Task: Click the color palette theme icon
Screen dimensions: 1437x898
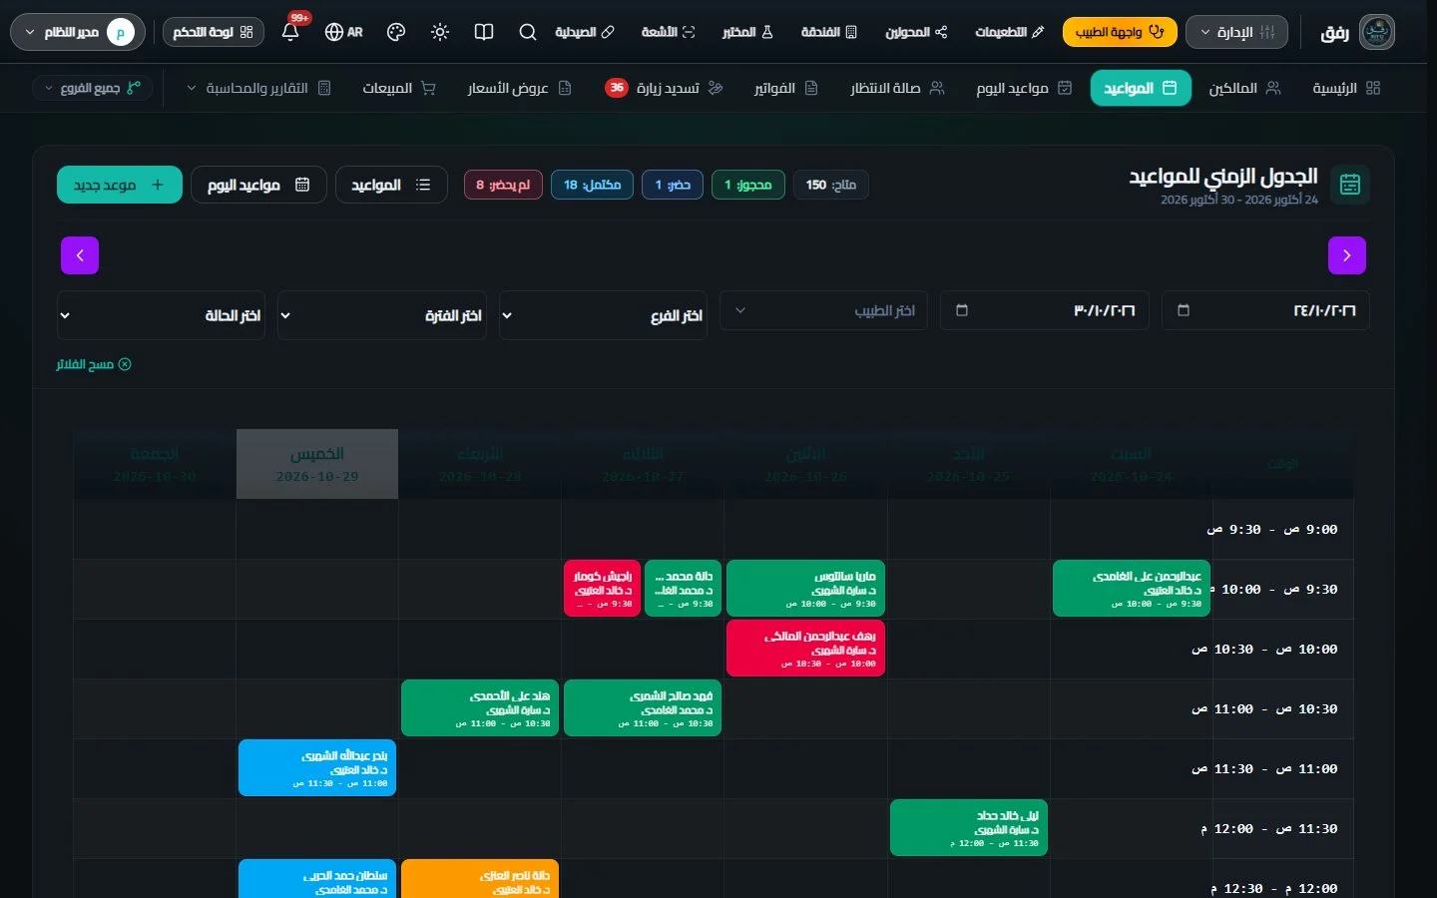Action: click(x=396, y=32)
